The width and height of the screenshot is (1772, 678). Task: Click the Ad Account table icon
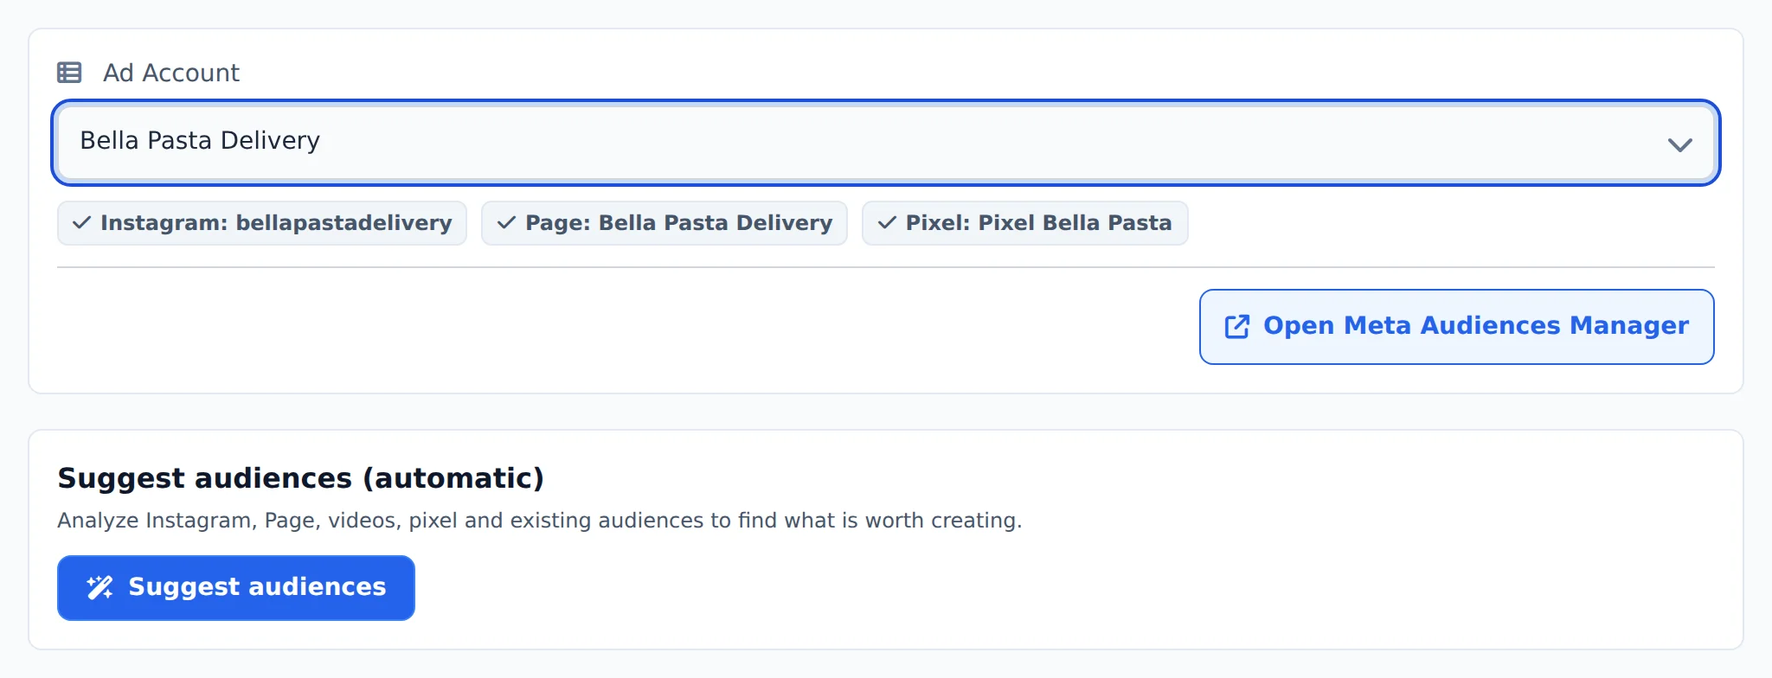click(x=69, y=73)
